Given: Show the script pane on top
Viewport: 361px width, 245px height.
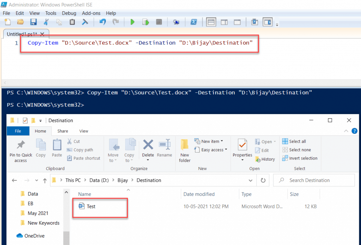Looking at the screenshot, I should [211, 22].
